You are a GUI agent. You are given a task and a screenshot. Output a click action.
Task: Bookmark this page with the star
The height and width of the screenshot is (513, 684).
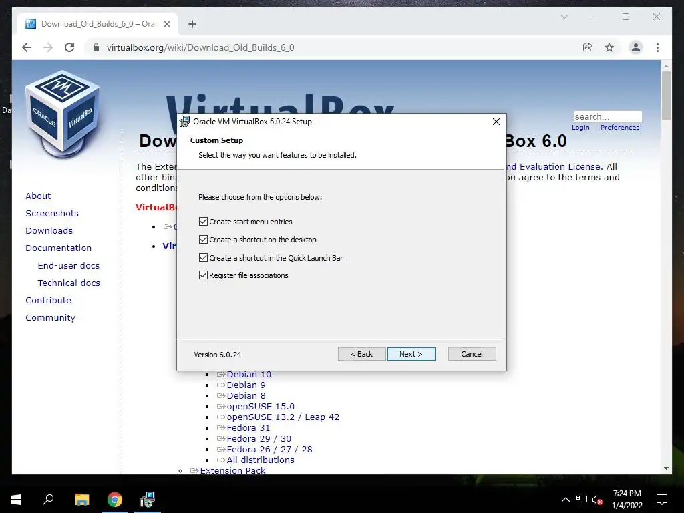pyautogui.click(x=609, y=47)
